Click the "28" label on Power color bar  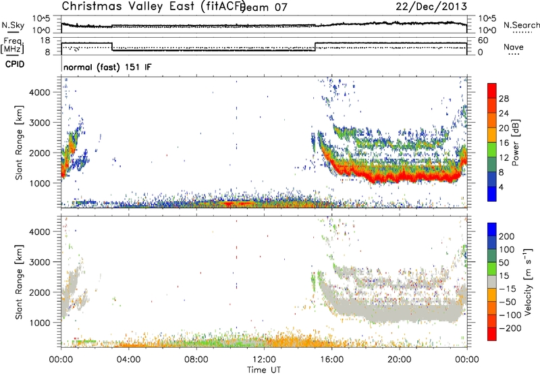(504, 99)
